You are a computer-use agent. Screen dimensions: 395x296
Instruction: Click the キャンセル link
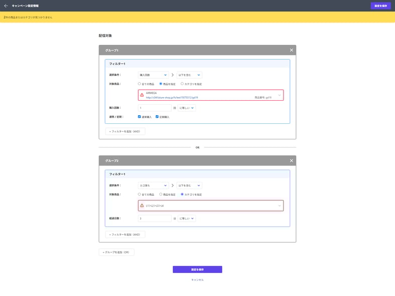tap(197, 280)
